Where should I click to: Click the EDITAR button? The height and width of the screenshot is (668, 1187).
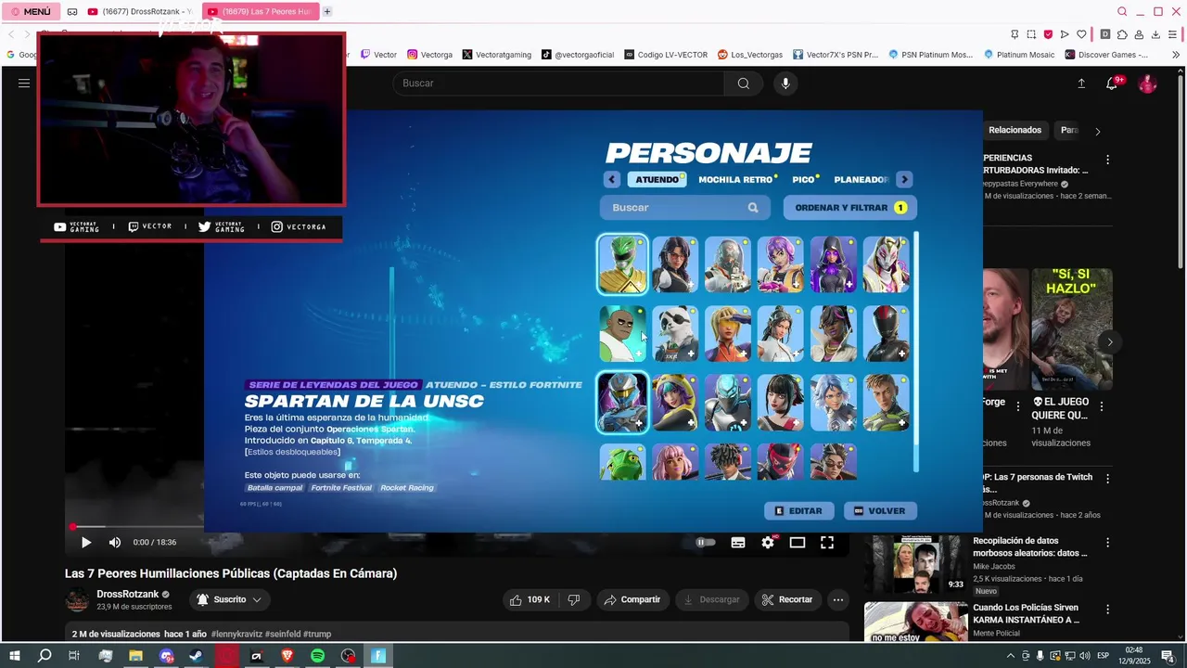799,511
